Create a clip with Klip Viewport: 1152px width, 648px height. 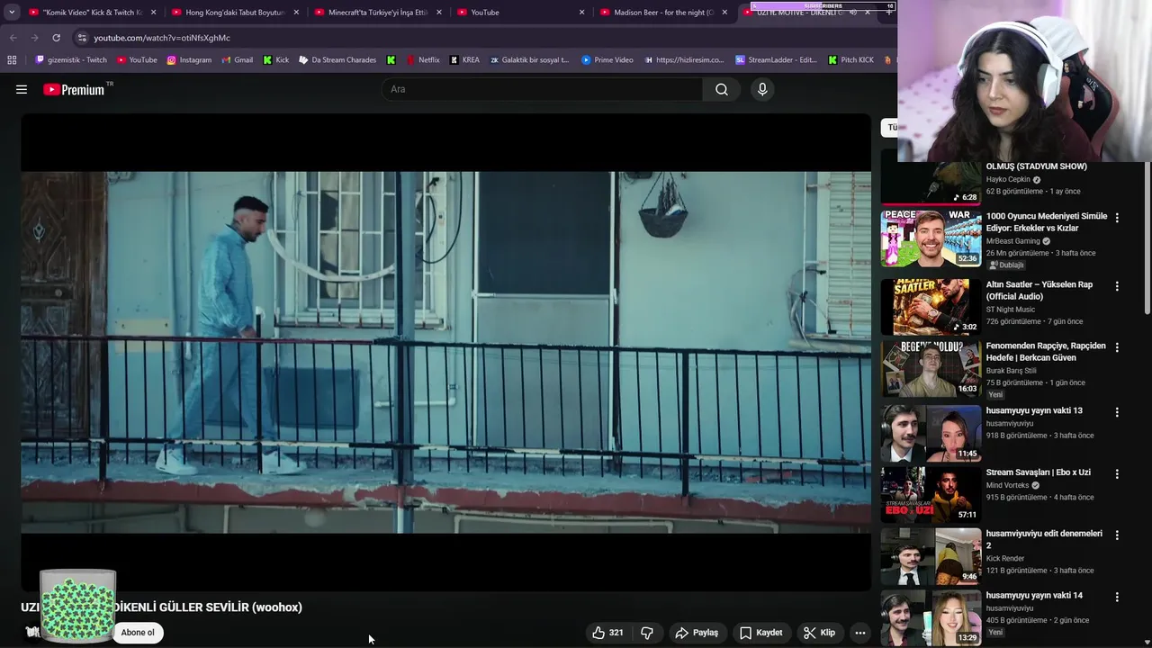pyautogui.click(x=819, y=633)
